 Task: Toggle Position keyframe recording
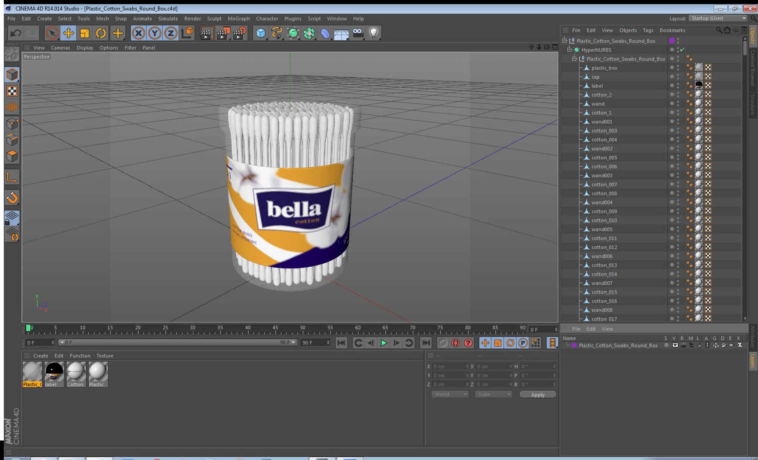(x=485, y=342)
